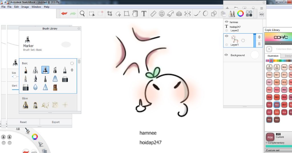Select the Text tool in toolbar
The width and height of the screenshot is (292, 153).
pos(144,14)
